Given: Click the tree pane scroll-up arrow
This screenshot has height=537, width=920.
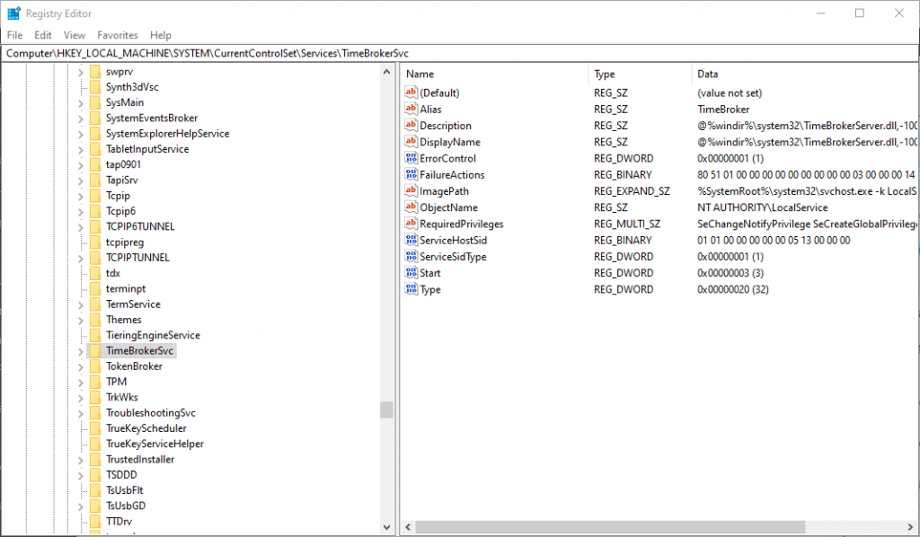Looking at the screenshot, I should tap(386, 72).
